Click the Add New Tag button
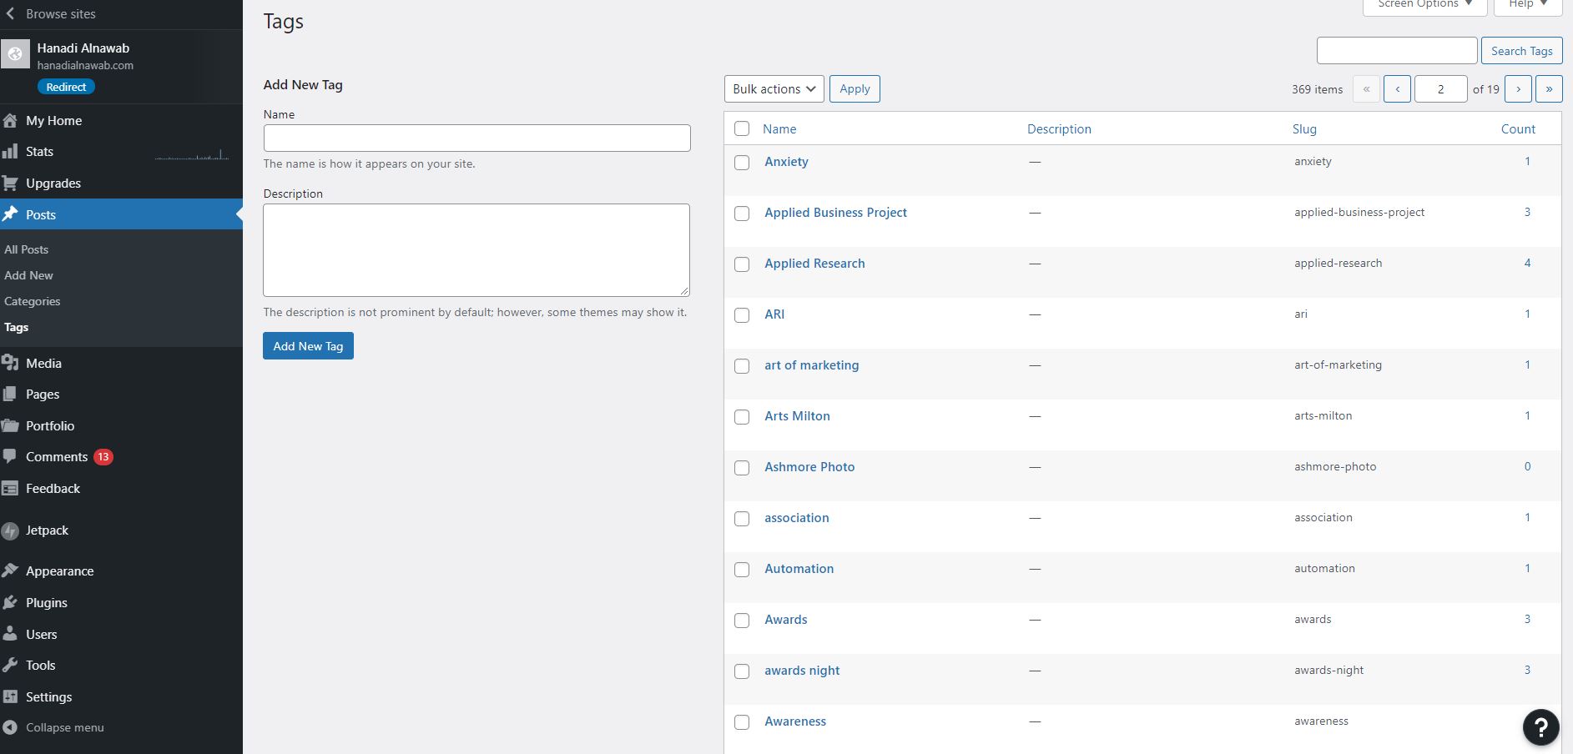 pos(308,346)
